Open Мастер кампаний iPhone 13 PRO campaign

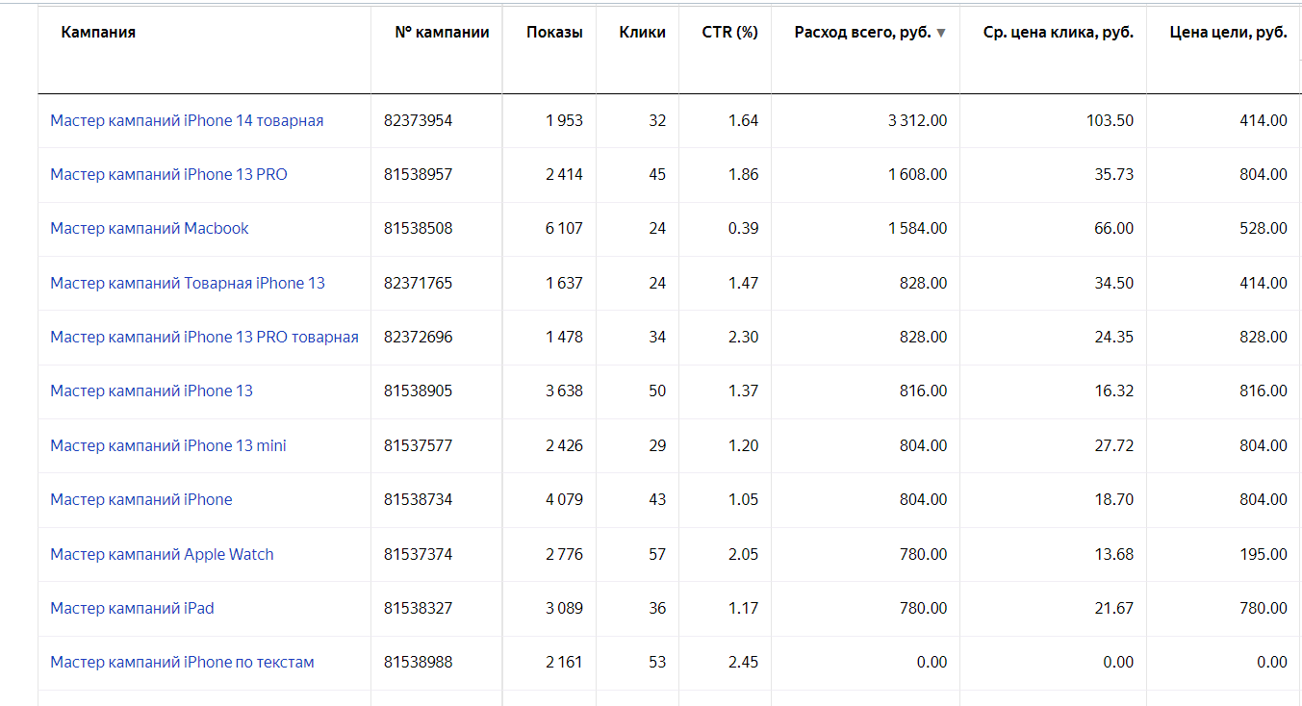coord(168,174)
